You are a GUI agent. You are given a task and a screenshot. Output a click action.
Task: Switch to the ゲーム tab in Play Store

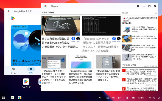click(x=13, y=71)
